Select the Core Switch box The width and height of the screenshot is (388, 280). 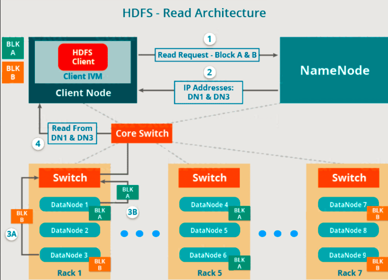click(142, 133)
